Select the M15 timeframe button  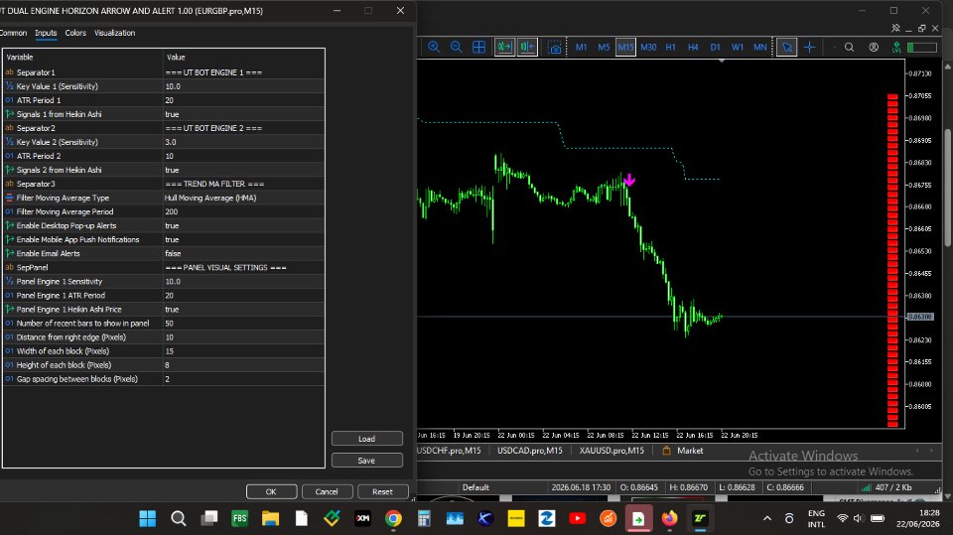[625, 47]
